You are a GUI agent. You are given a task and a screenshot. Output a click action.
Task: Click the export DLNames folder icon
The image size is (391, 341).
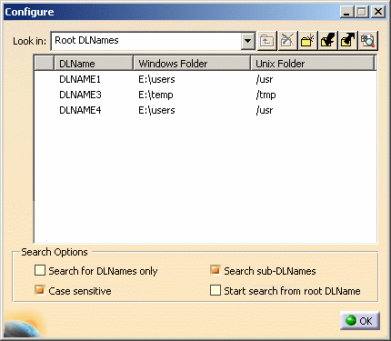coord(348,41)
